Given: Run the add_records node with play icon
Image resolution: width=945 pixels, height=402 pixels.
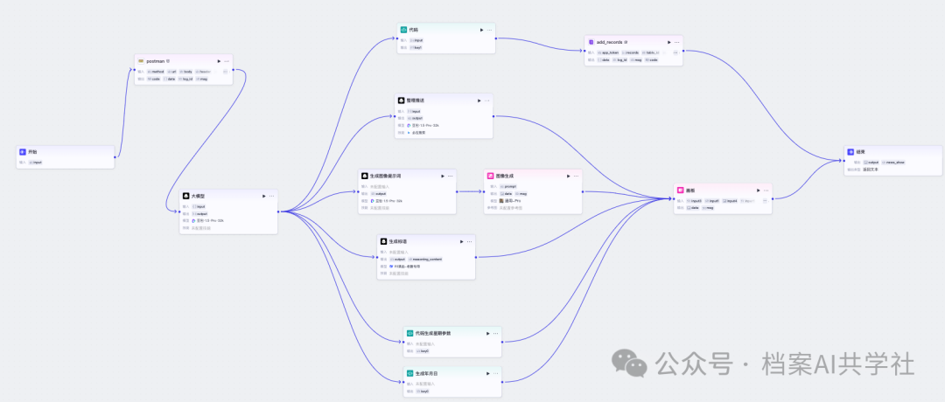Looking at the screenshot, I should click(x=669, y=42).
